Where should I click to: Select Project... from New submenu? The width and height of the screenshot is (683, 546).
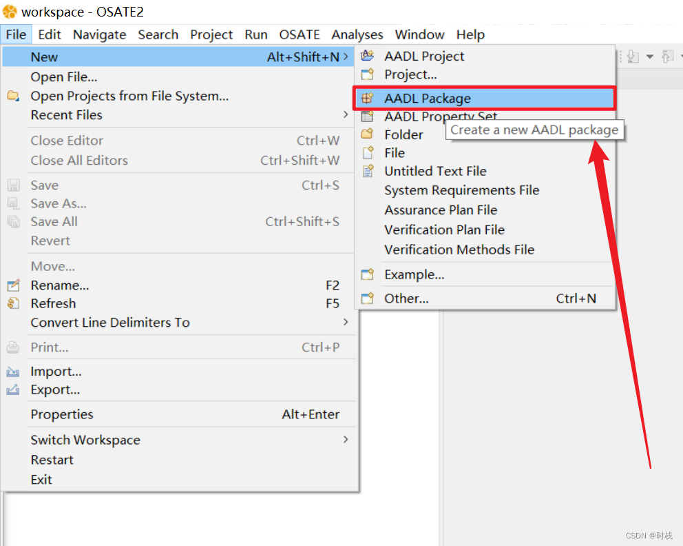pyautogui.click(x=485, y=74)
